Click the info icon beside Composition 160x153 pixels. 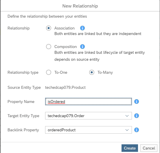[x=82, y=47]
